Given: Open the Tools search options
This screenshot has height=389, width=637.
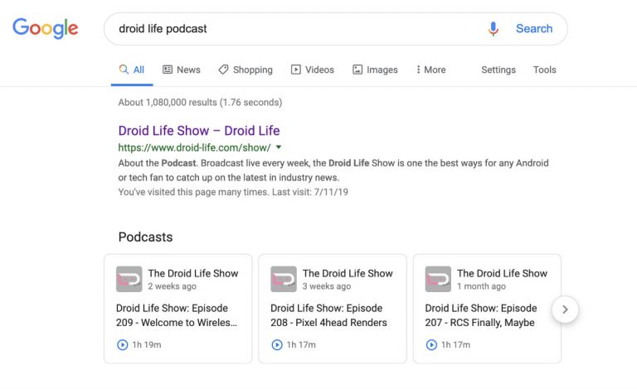Looking at the screenshot, I should [544, 70].
